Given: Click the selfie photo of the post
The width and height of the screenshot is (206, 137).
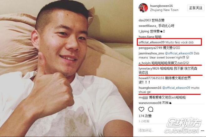Looking at the screenshot, I should click(66, 68).
